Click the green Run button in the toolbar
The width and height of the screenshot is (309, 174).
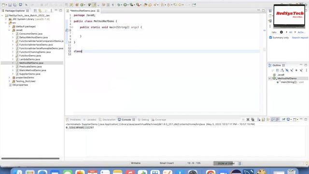coord(125,5)
